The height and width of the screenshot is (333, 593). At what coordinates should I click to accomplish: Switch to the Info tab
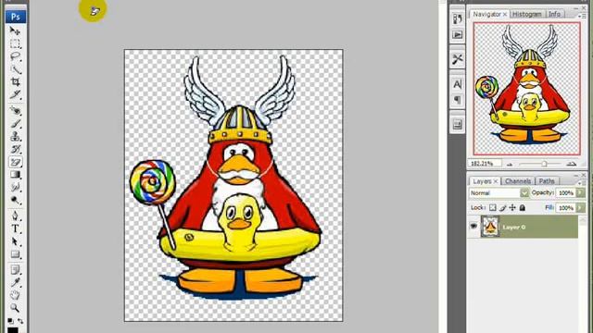tap(554, 14)
